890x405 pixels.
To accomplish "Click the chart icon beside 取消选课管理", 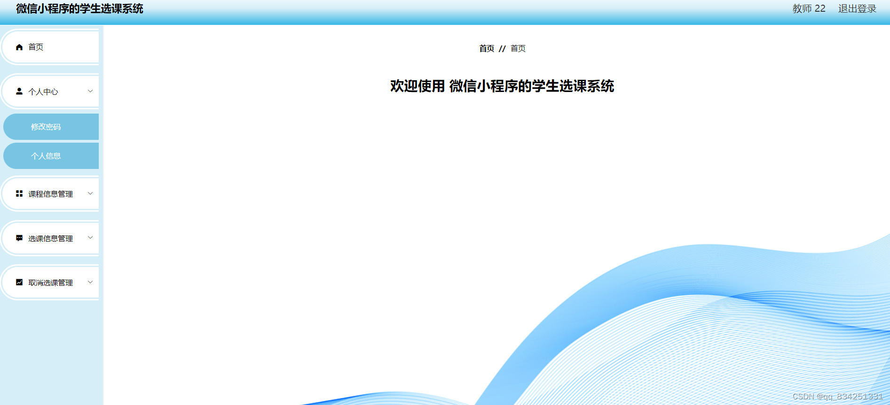I will click(x=19, y=282).
